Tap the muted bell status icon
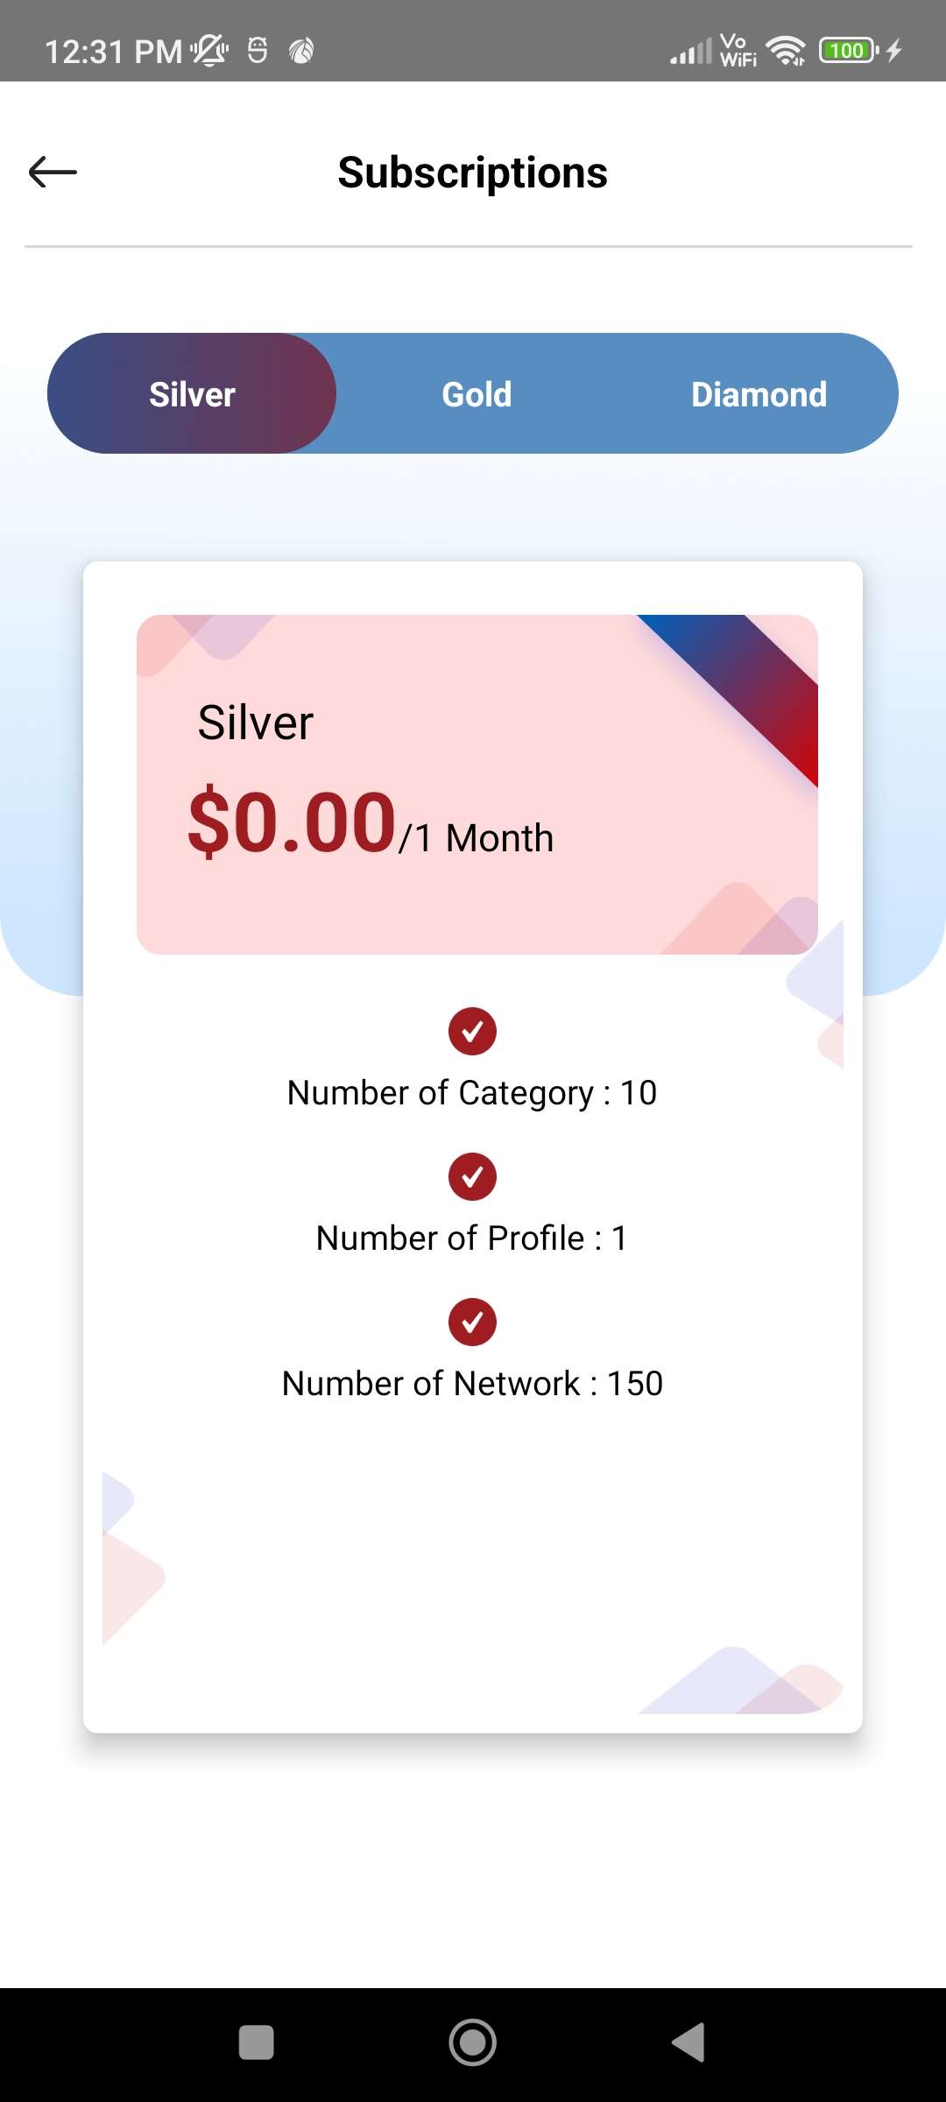The width and height of the screenshot is (946, 2102). (210, 51)
